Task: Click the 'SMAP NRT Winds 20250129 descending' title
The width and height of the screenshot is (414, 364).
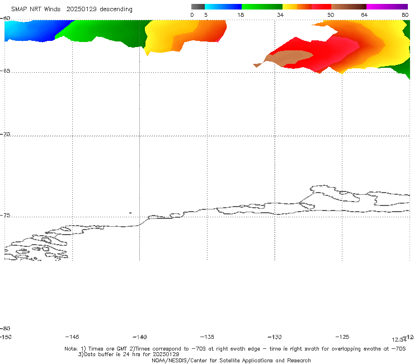Action: (72, 9)
